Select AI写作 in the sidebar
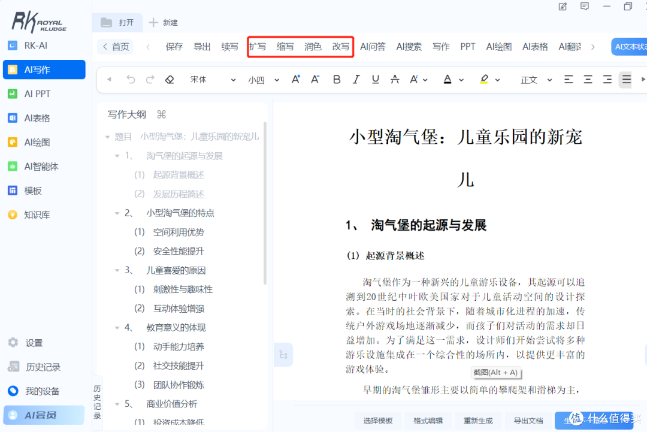This screenshot has height=432, width=647. (x=44, y=70)
